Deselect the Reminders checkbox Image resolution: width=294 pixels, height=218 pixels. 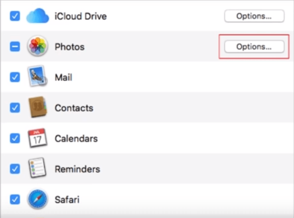15,169
